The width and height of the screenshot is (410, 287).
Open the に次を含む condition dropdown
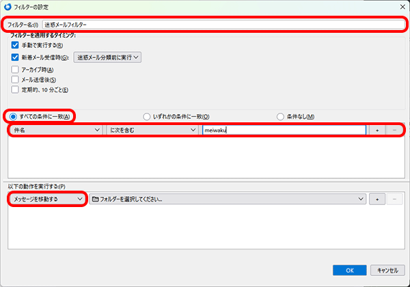[x=152, y=129]
